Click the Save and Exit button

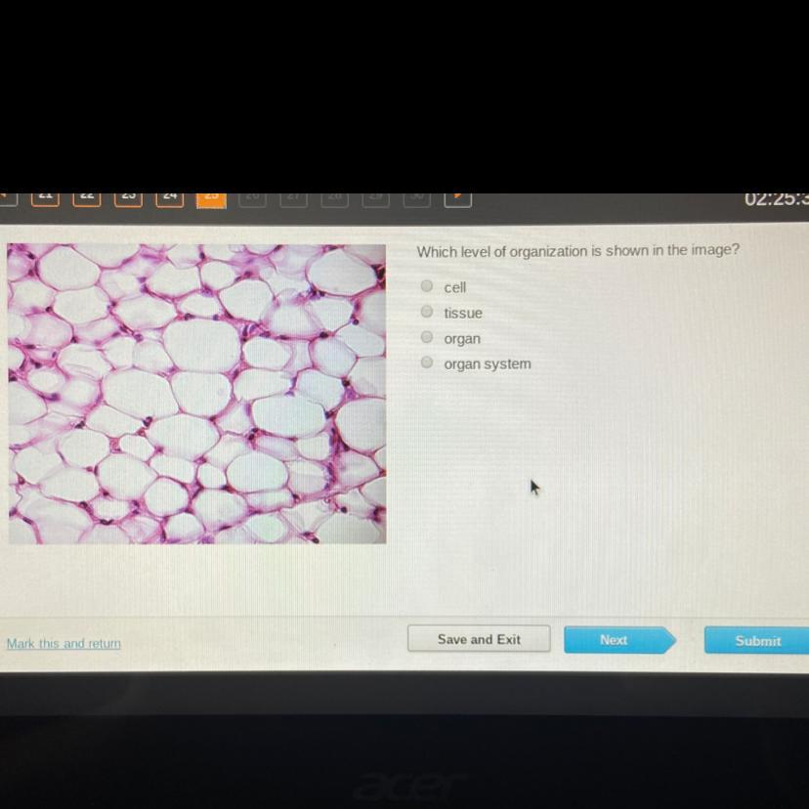[x=479, y=639]
